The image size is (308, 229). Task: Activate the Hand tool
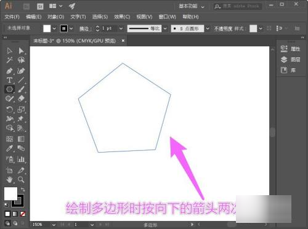click(x=9, y=180)
